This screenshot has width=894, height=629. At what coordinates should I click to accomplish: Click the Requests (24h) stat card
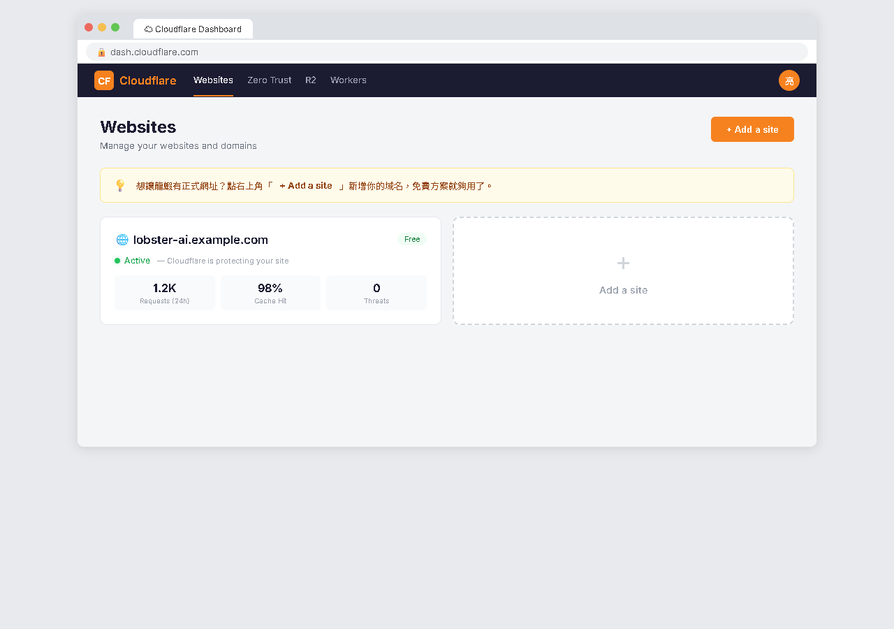[164, 292]
